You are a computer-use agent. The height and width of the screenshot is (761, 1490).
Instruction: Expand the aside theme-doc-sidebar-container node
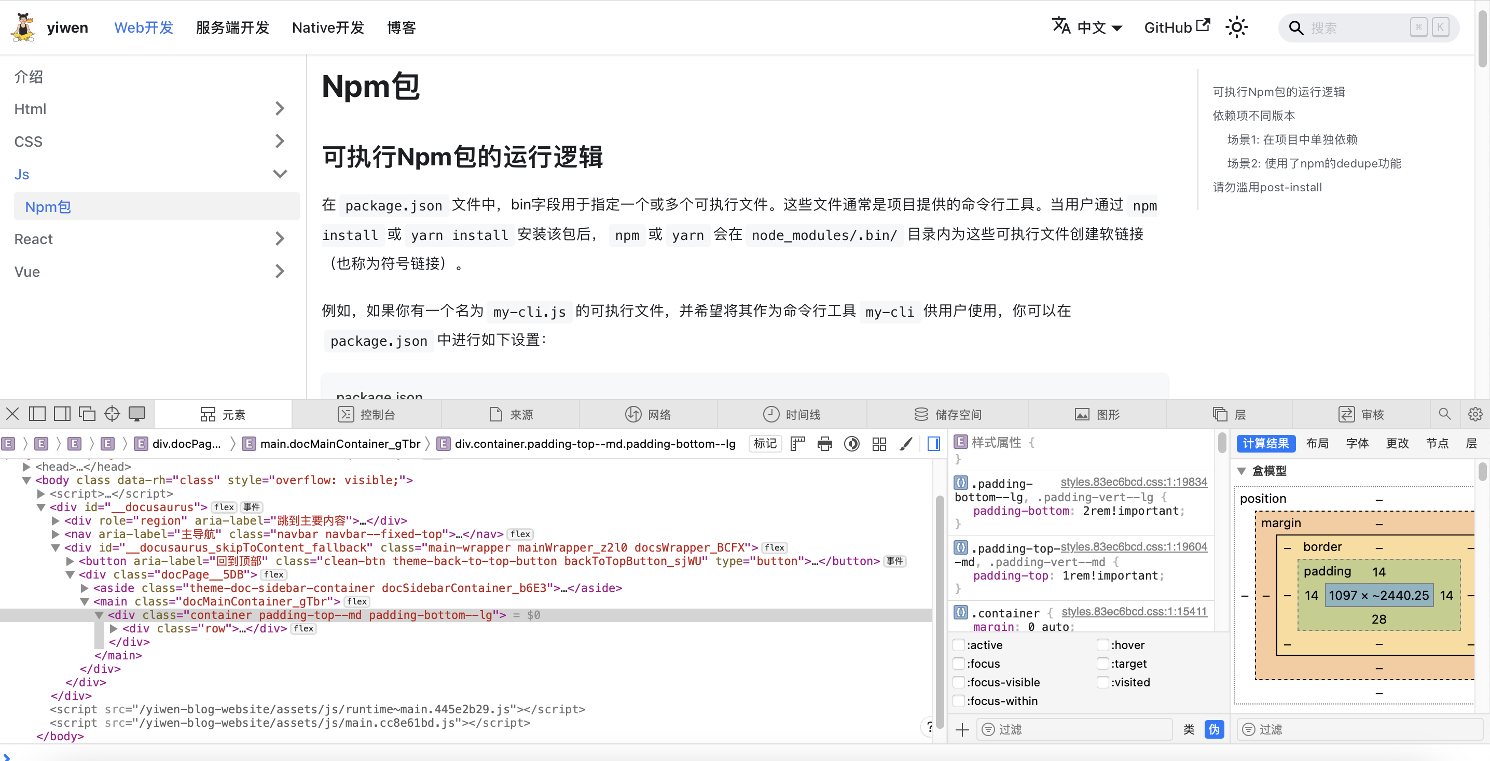coord(85,588)
